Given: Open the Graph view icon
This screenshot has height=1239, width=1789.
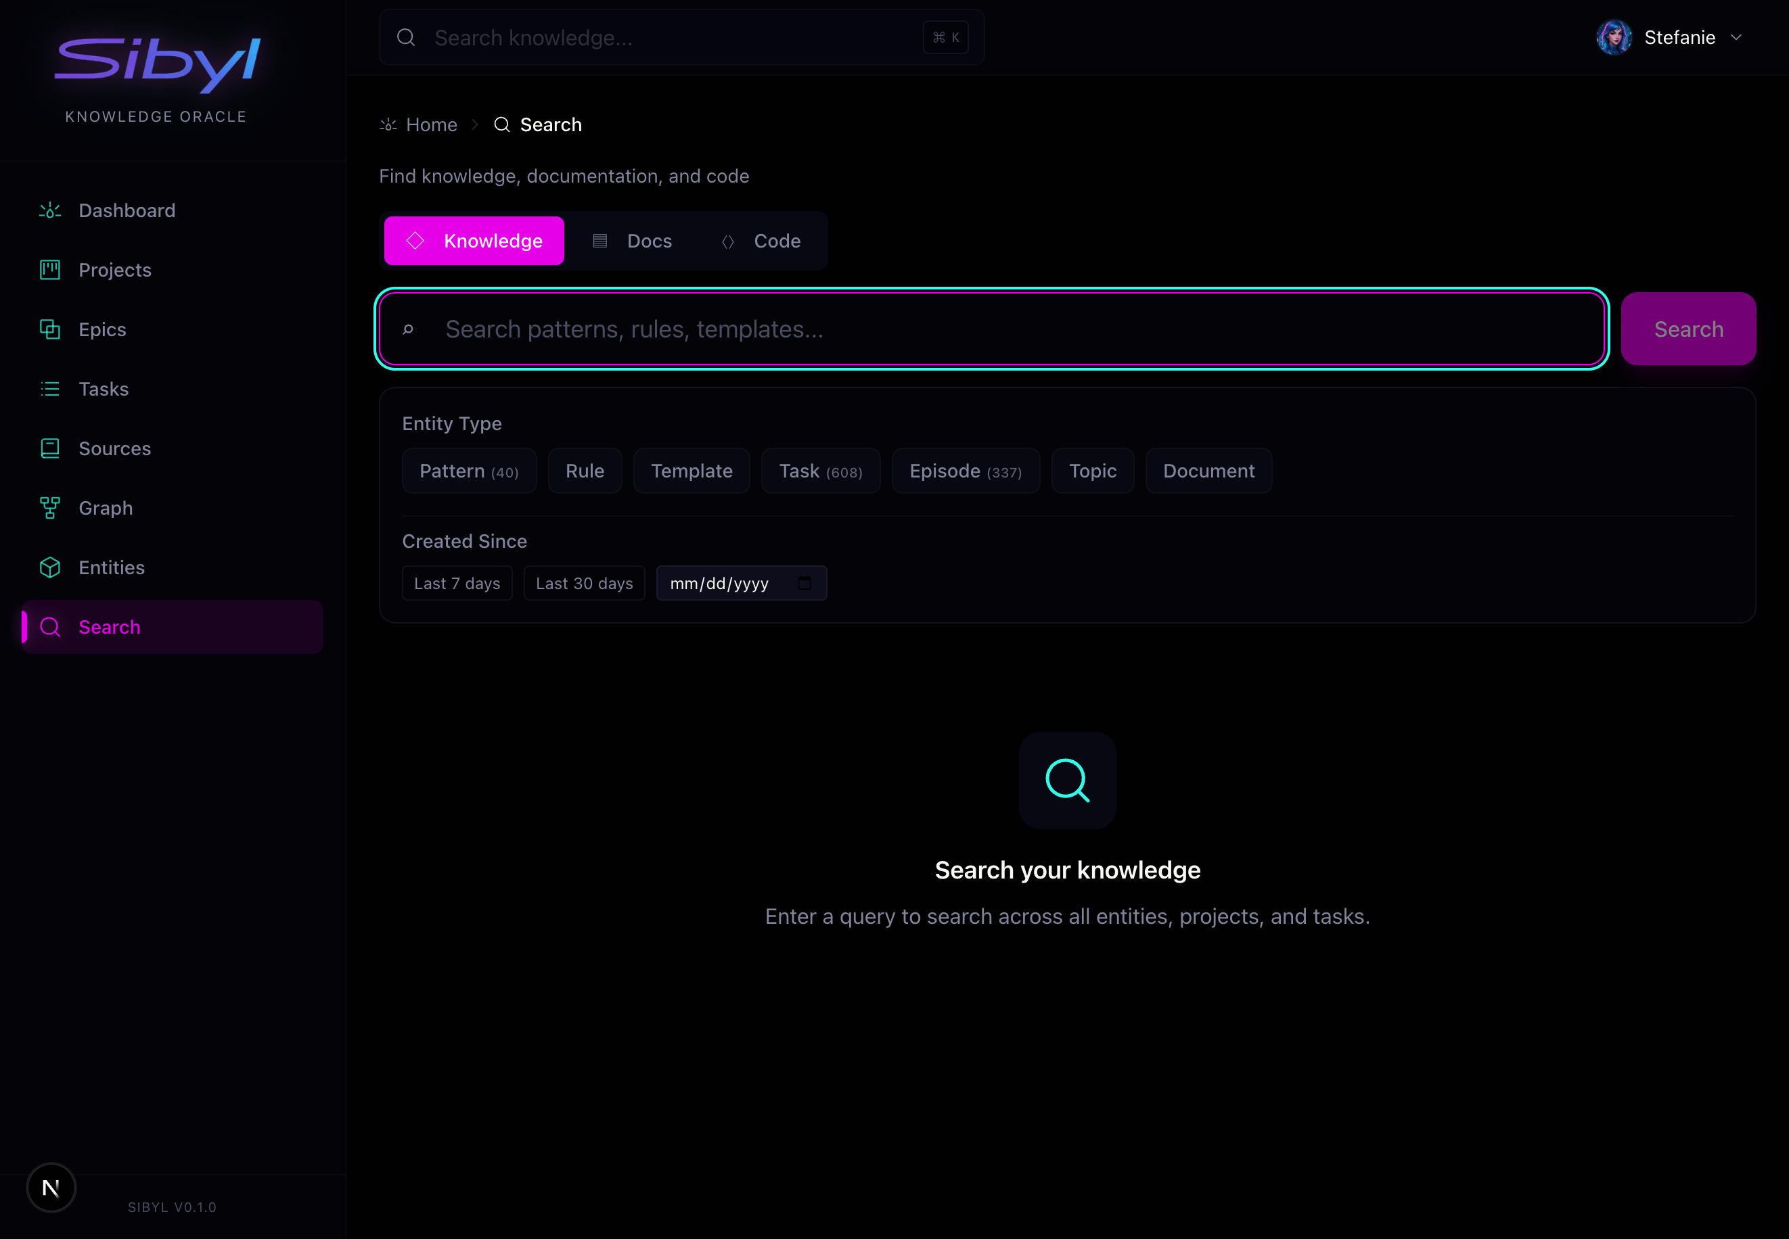Looking at the screenshot, I should (x=49, y=508).
